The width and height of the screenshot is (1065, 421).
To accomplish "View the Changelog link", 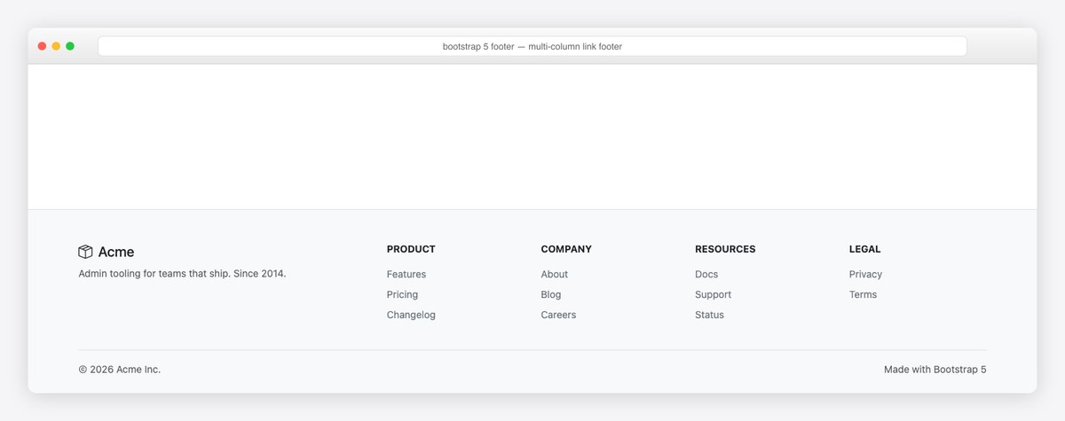I will tap(411, 315).
